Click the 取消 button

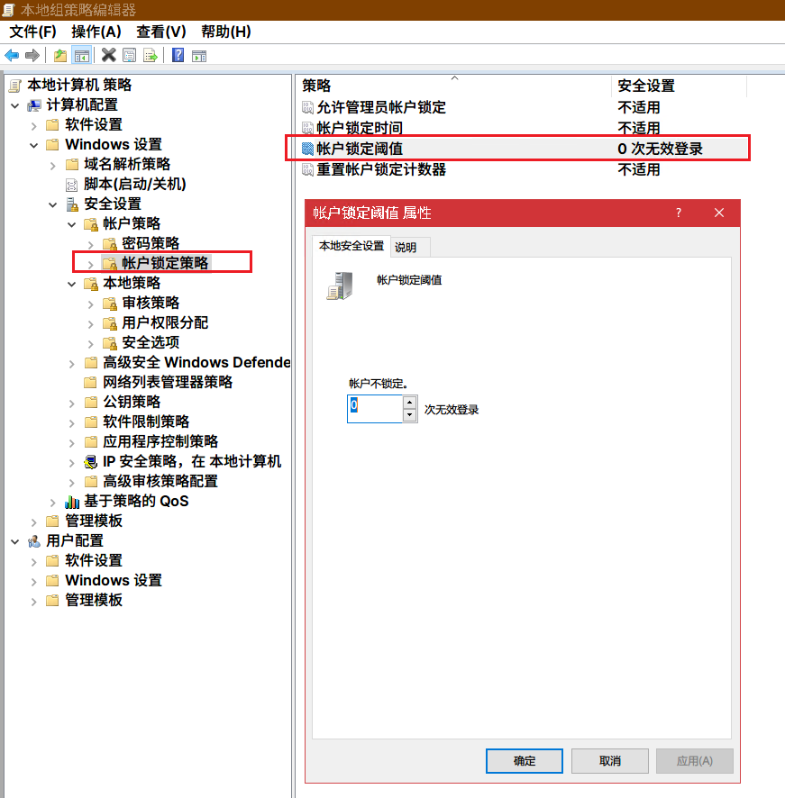point(610,761)
